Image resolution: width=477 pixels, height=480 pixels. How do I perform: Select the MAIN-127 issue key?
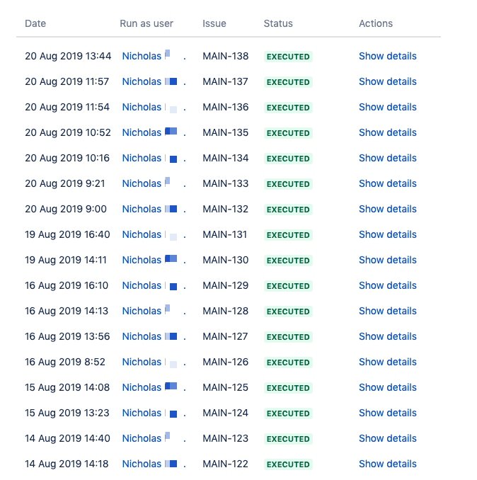click(x=225, y=336)
